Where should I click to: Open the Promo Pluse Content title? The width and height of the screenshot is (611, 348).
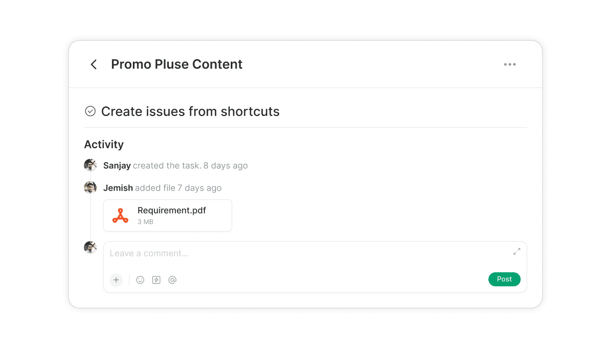coord(176,64)
